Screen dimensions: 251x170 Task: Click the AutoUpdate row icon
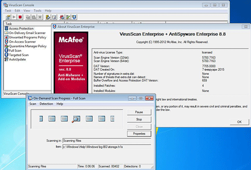pyautogui.click(x=6, y=59)
